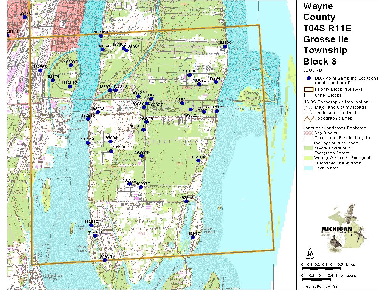Select the 192935 sampling point marker
The width and height of the screenshot is (378, 290).
(x=105, y=260)
